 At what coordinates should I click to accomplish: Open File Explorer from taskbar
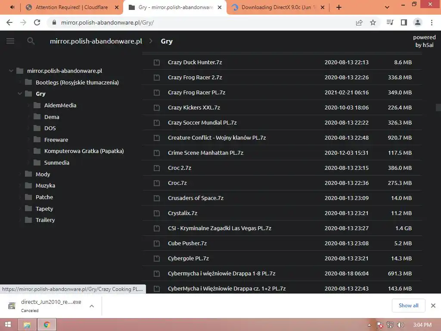pos(27,325)
